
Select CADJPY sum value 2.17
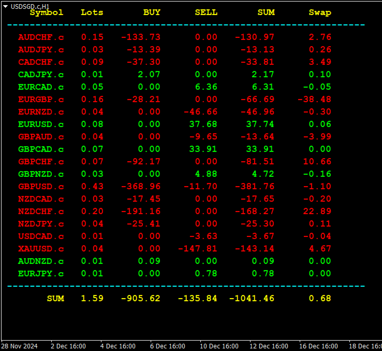click(263, 75)
